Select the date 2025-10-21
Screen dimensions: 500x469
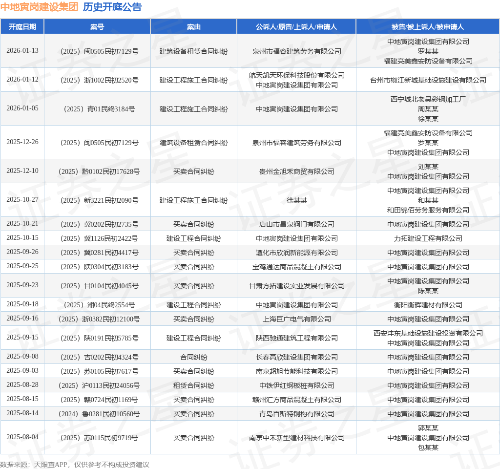(x=22, y=224)
